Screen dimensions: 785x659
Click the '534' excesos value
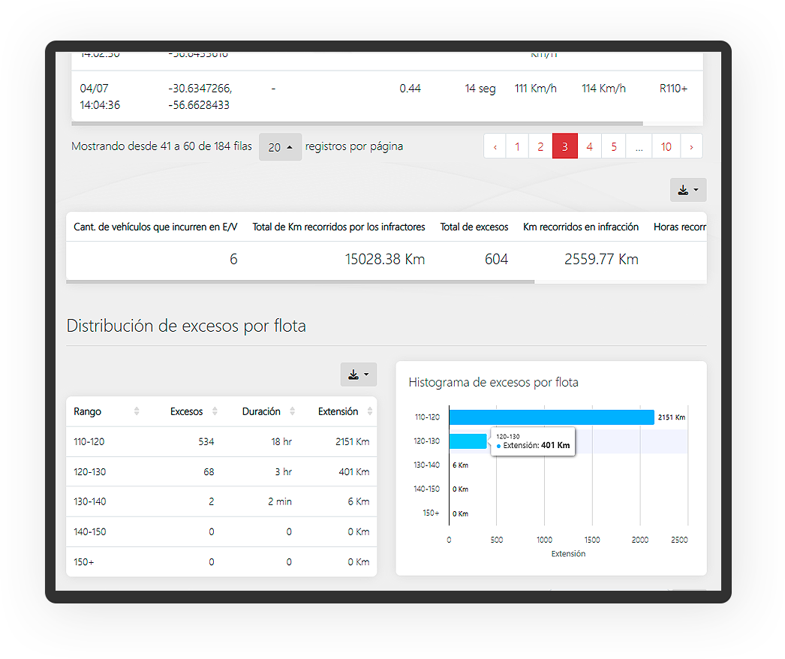click(206, 441)
